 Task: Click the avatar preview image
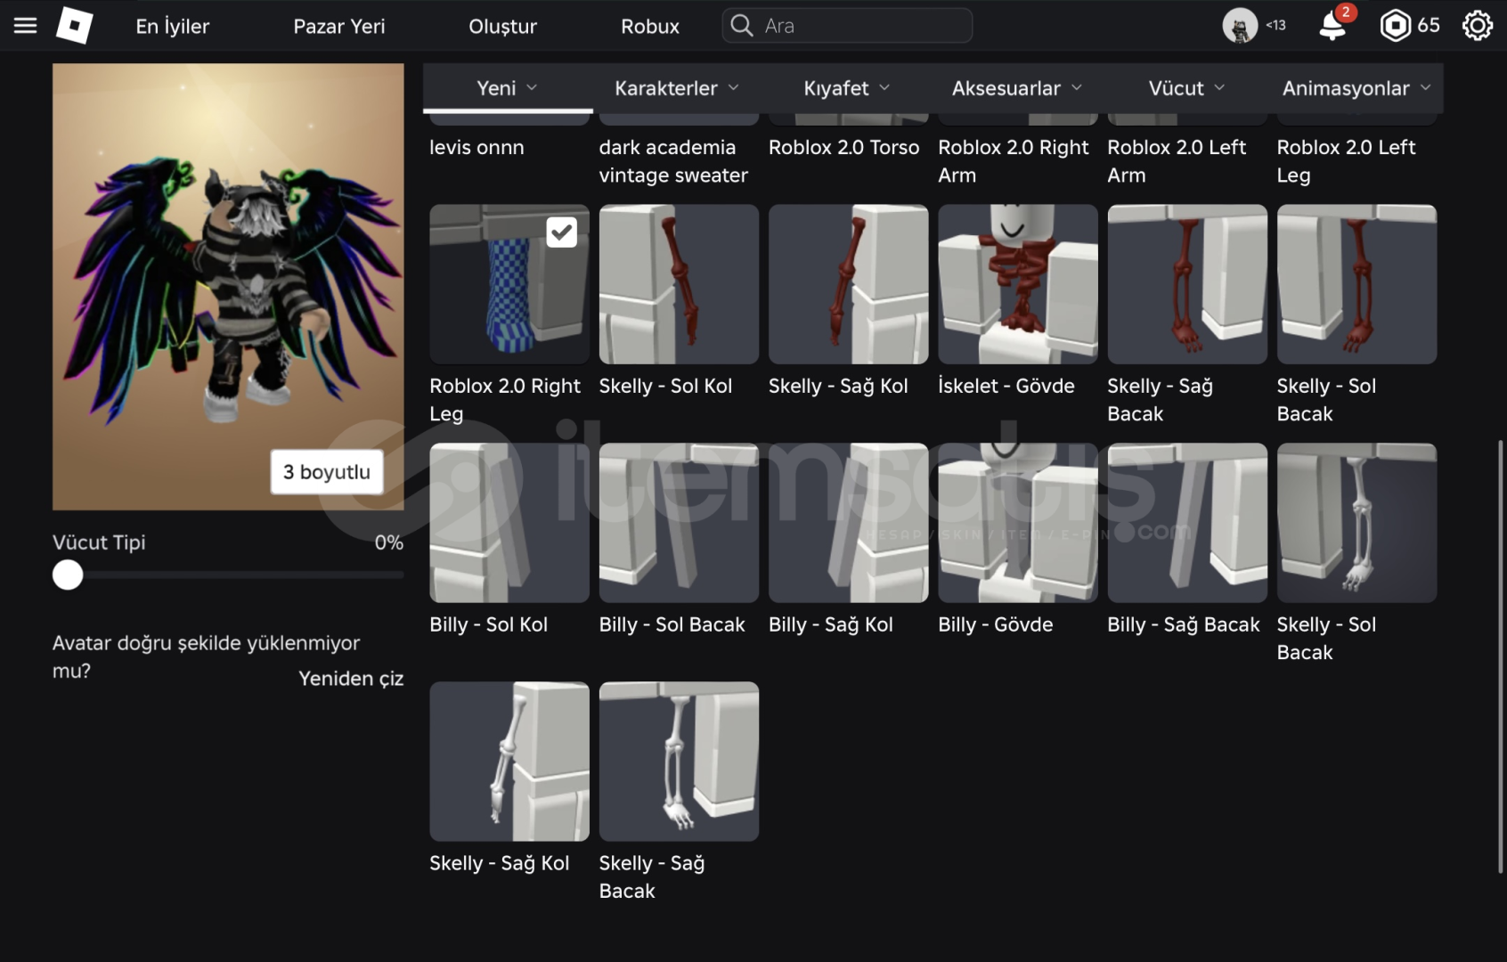pyautogui.click(x=228, y=287)
